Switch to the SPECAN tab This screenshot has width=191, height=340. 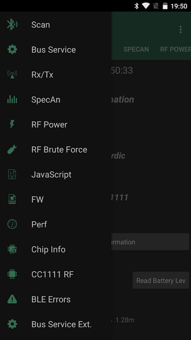click(136, 49)
